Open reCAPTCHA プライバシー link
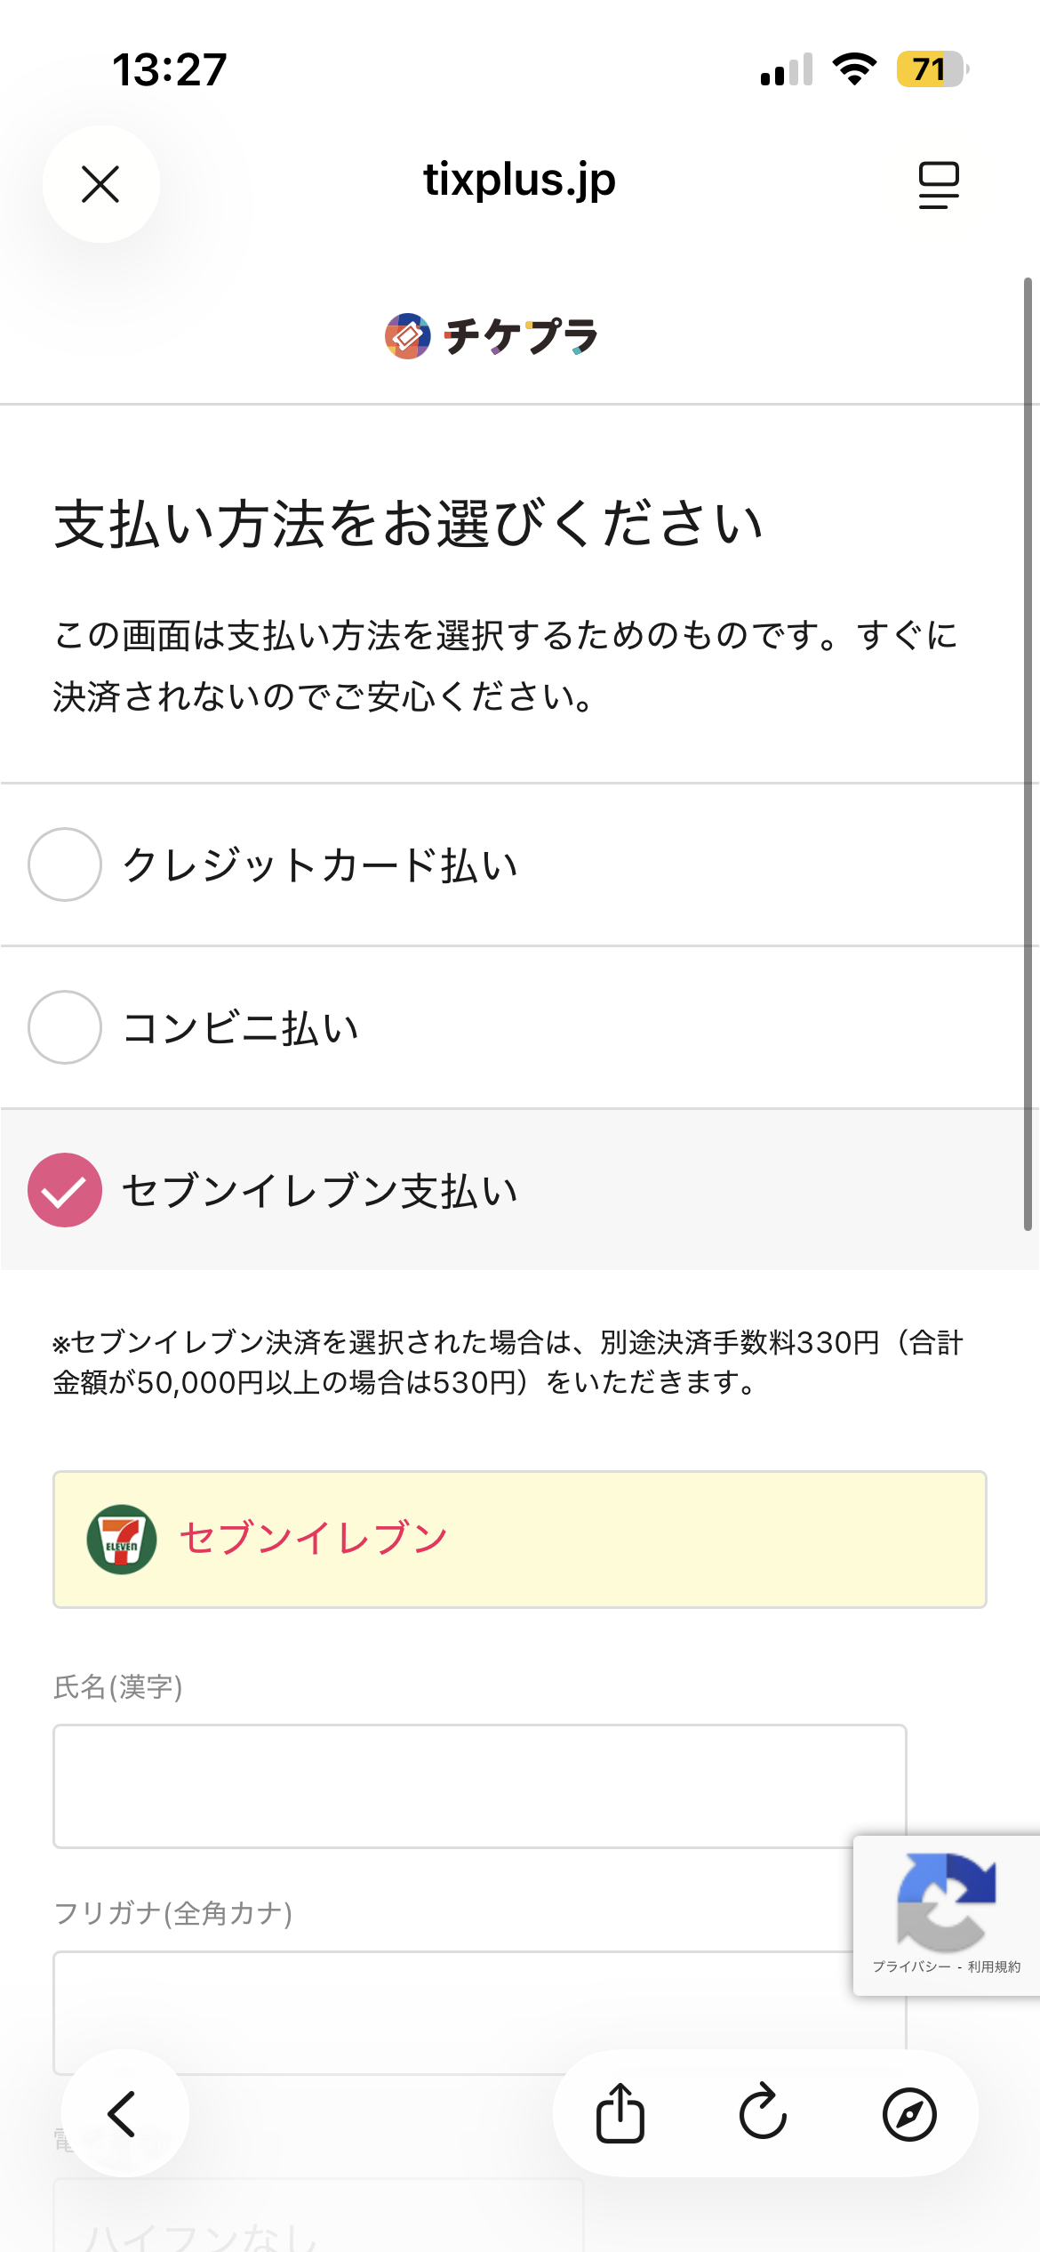The height and width of the screenshot is (2252, 1040). 911,1966
